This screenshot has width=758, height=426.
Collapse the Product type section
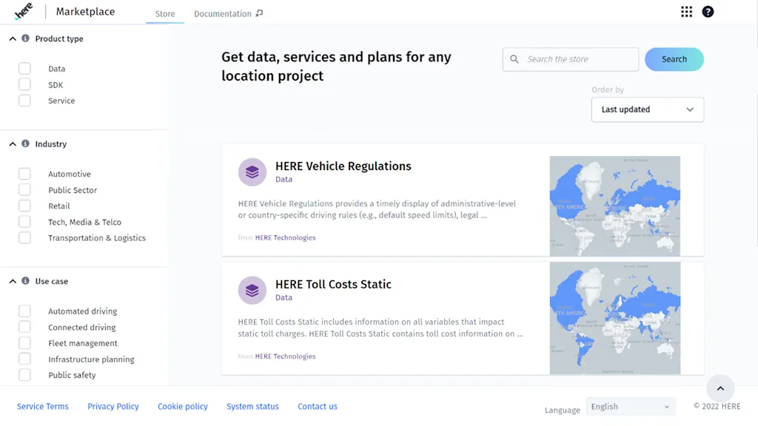(x=13, y=38)
